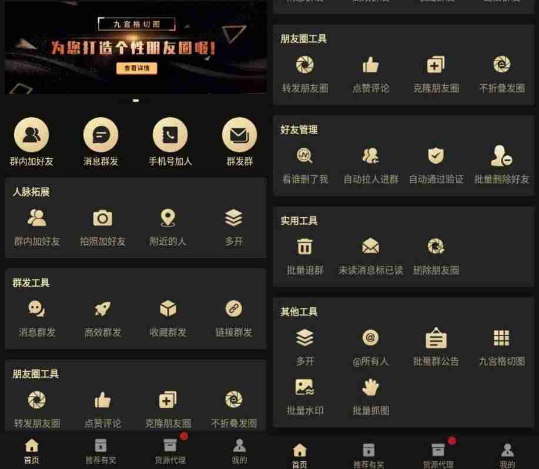Viewport: 539px width, 469px height.
Task: Tap the 批量群公告 notice board icon
Action: tap(436, 338)
